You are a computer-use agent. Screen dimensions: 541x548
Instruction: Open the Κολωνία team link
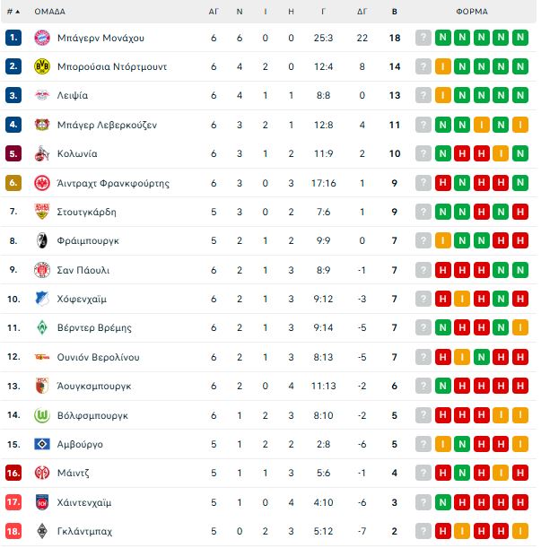click(x=77, y=154)
